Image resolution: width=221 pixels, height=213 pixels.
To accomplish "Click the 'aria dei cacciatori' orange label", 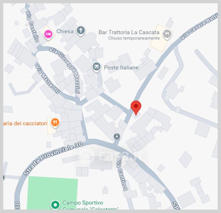I will (x=25, y=124).
